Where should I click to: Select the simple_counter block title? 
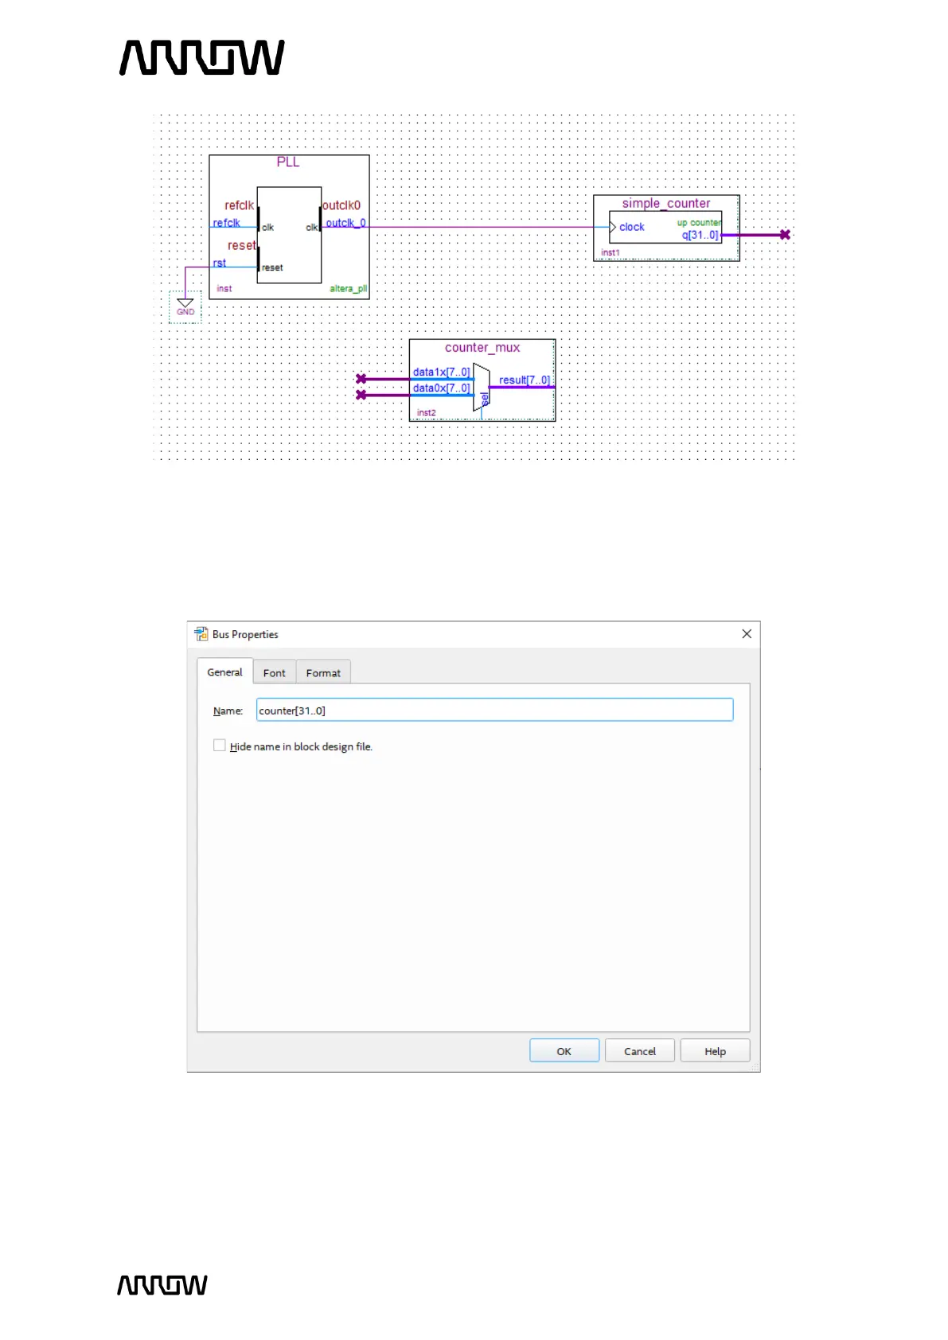(x=666, y=204)
